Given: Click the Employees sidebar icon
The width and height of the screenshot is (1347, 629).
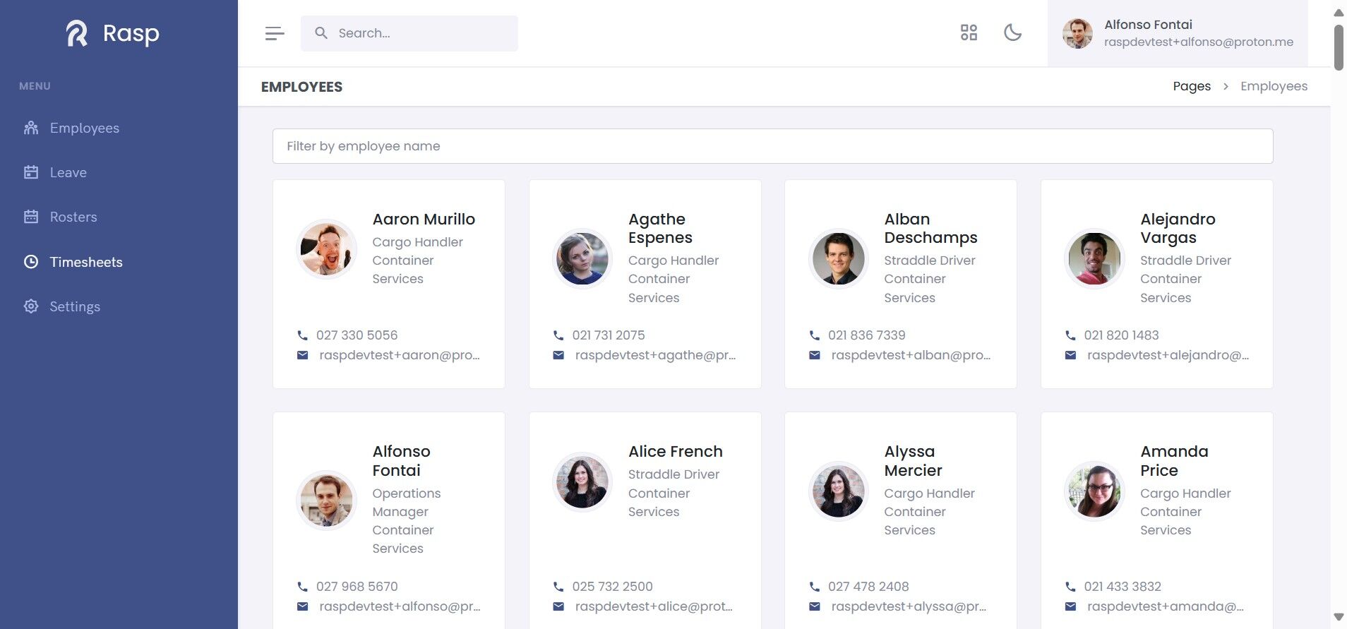Looking at the screenshot, I should pos(31,128).
